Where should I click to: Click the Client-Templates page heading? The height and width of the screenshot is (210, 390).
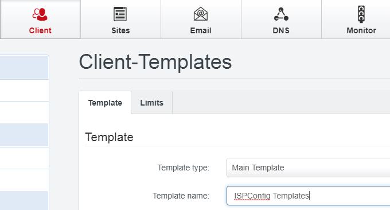155,62
